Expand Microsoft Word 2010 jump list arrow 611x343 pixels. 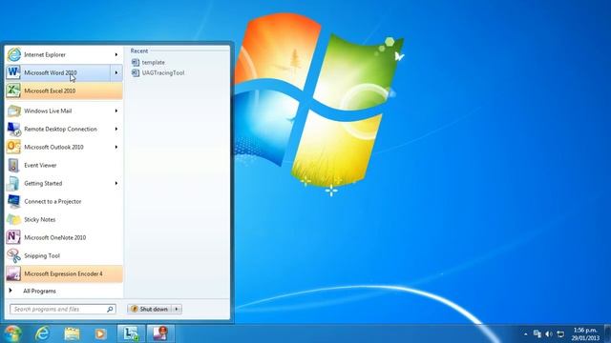[x=116, y=72]
